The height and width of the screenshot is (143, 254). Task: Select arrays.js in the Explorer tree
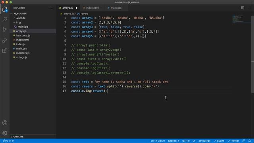(33, 31)
